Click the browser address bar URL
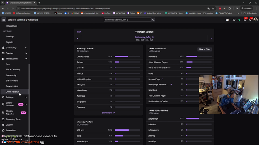Viewport: 259px width, 145px height. tap(66, 8)
